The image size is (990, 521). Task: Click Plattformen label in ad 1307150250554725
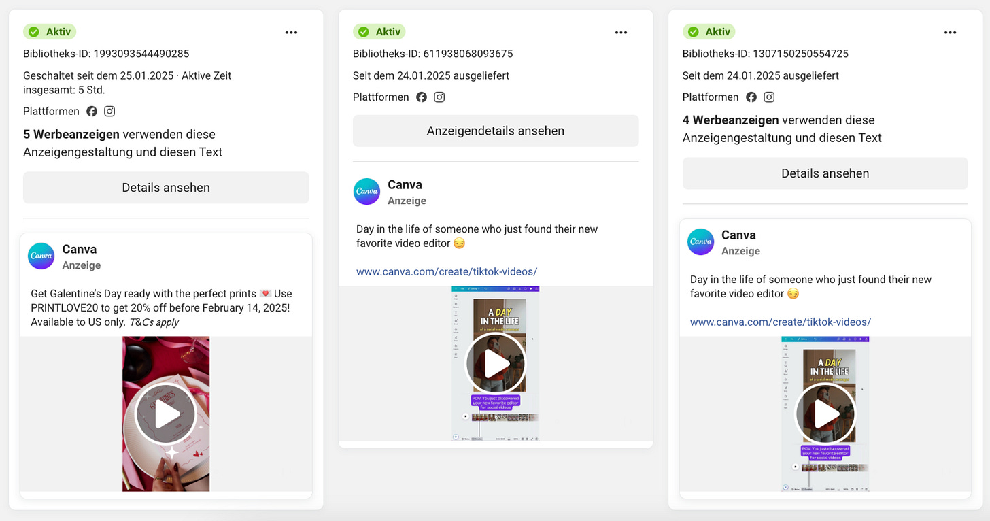tap(711, 97)
